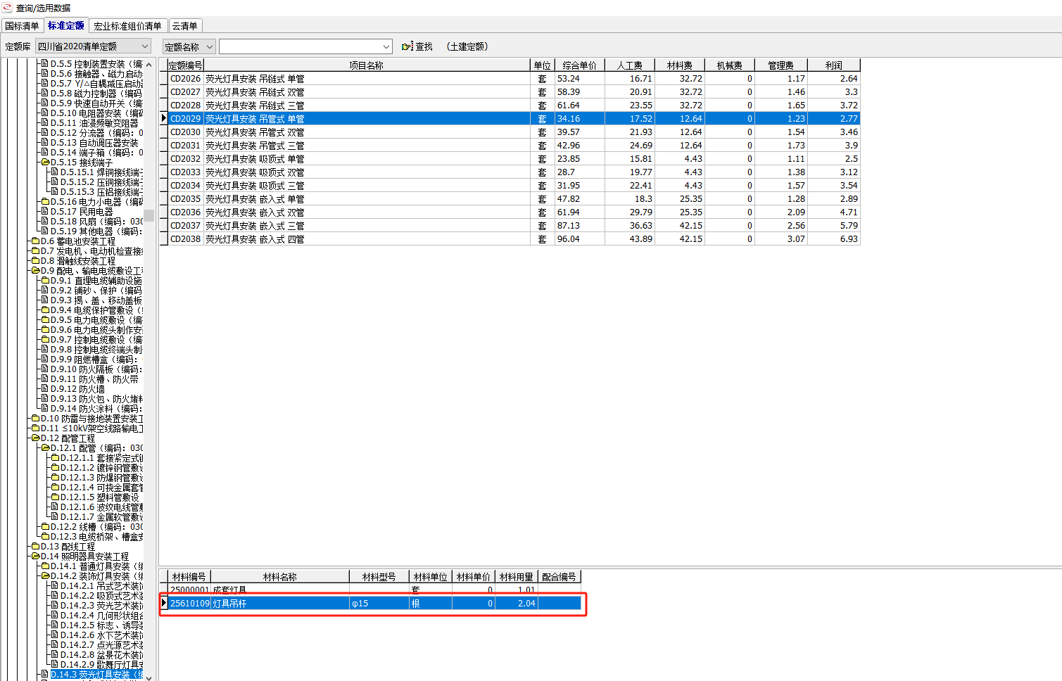The image size is (1062, 681).
Task: Click the tree panel scroll-up arrow
Action: click(148, 65)
